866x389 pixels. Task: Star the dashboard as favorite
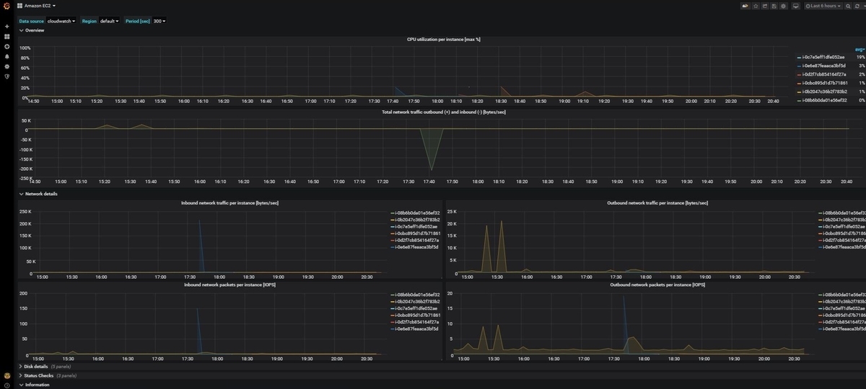pos(755,6)
